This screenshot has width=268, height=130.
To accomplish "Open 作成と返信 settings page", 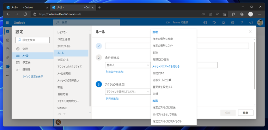I will pyautogui.click(x=71, y=39).
